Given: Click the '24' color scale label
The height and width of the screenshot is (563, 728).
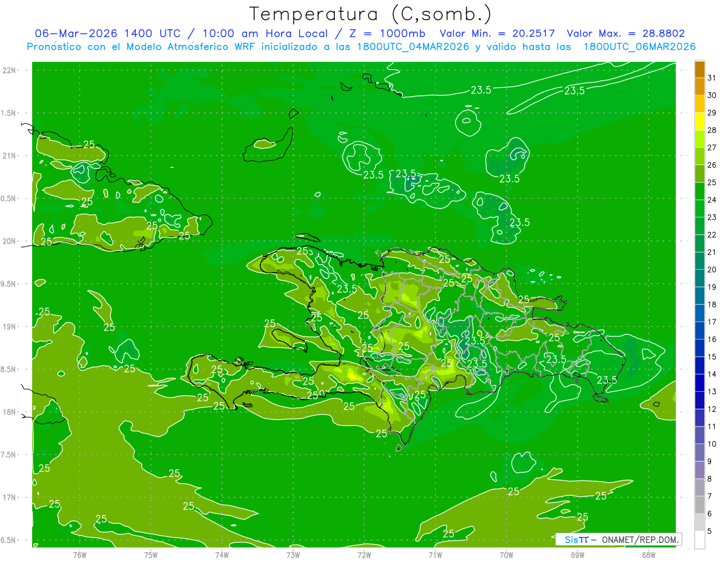Looking at the screenshot, I should (x=712, y=200).
